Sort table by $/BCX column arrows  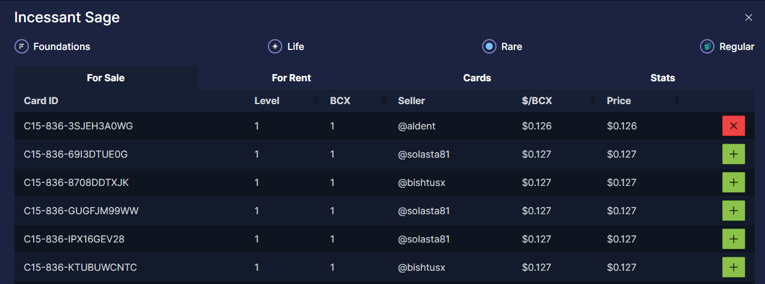coord(592,101)
